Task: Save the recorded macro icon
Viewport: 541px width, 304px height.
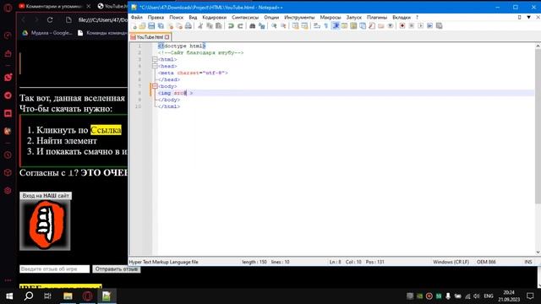Action: tap(440, 26)
